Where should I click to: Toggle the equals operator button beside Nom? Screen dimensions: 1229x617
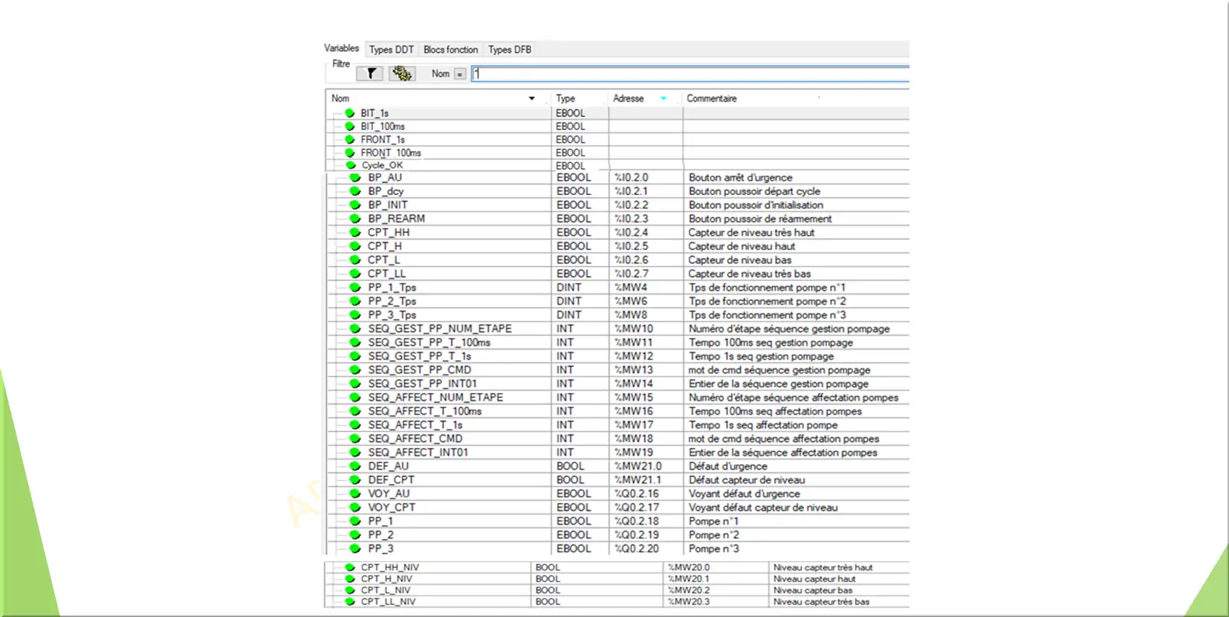[460, 74]
